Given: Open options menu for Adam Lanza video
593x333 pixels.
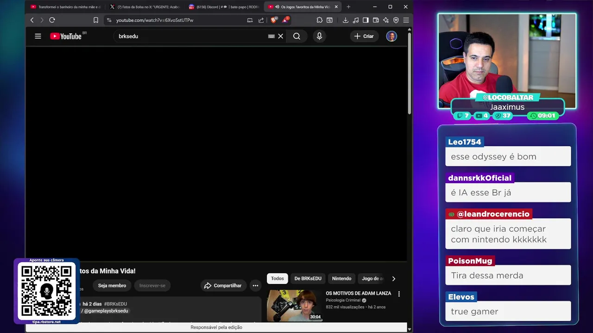Looking at the screenshot, I should [399, 294].
